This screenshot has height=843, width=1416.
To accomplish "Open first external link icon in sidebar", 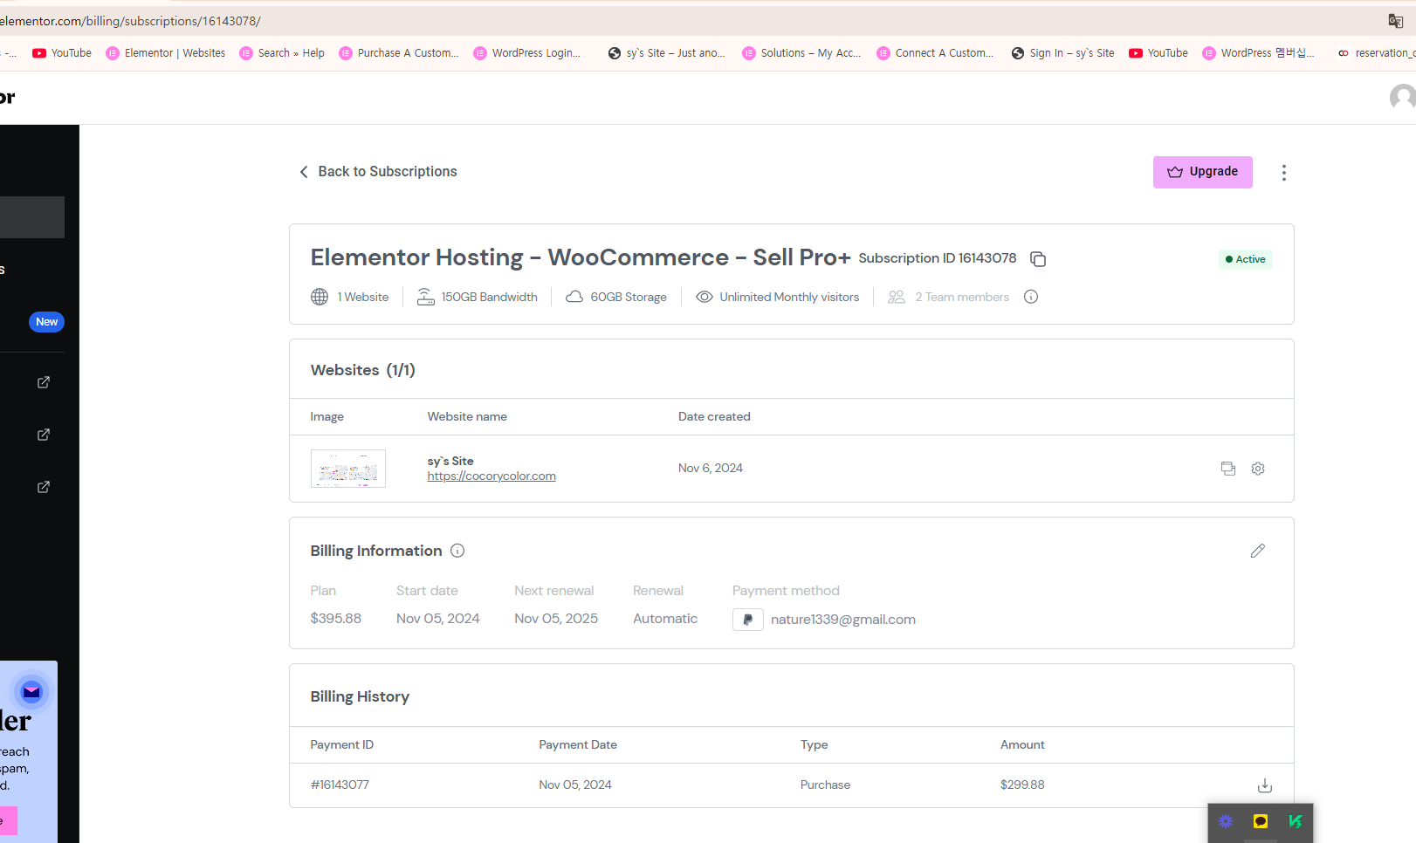I will (x=44, y=382).
